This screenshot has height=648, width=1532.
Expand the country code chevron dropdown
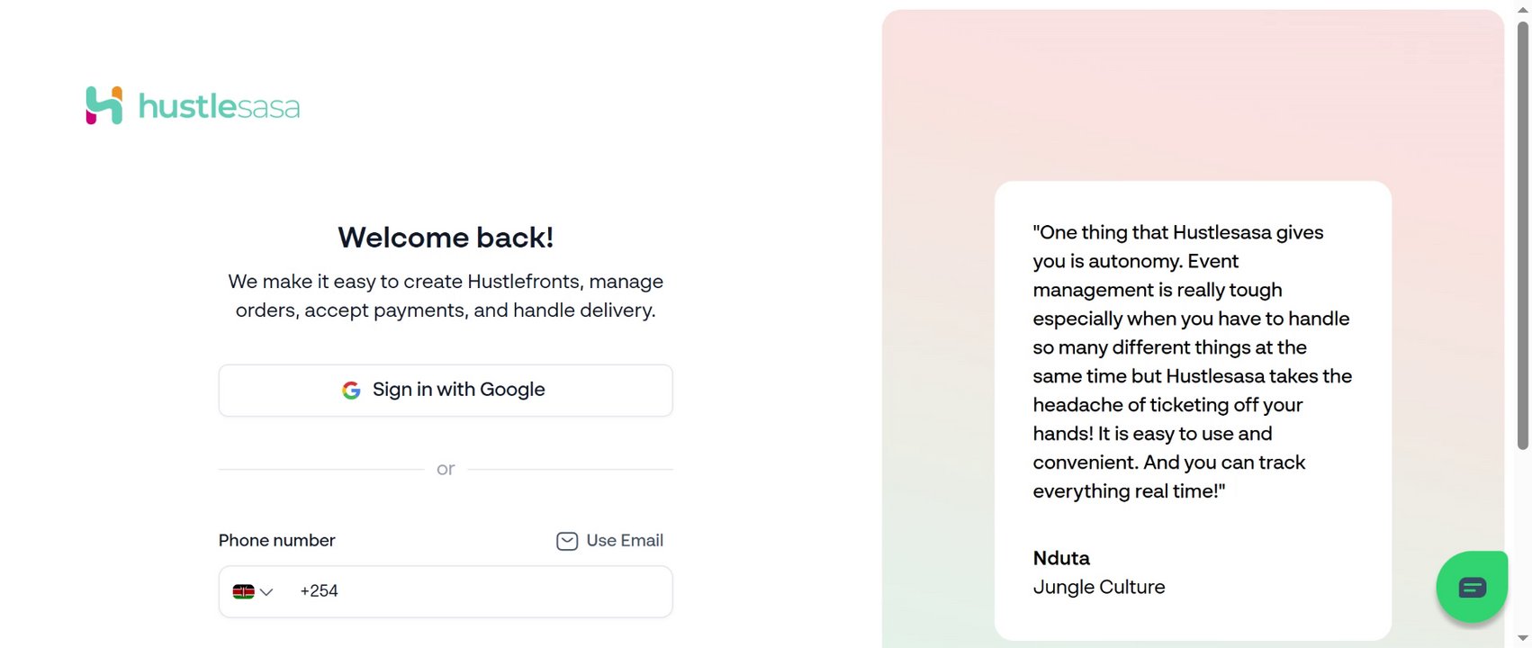coord(266,592)
